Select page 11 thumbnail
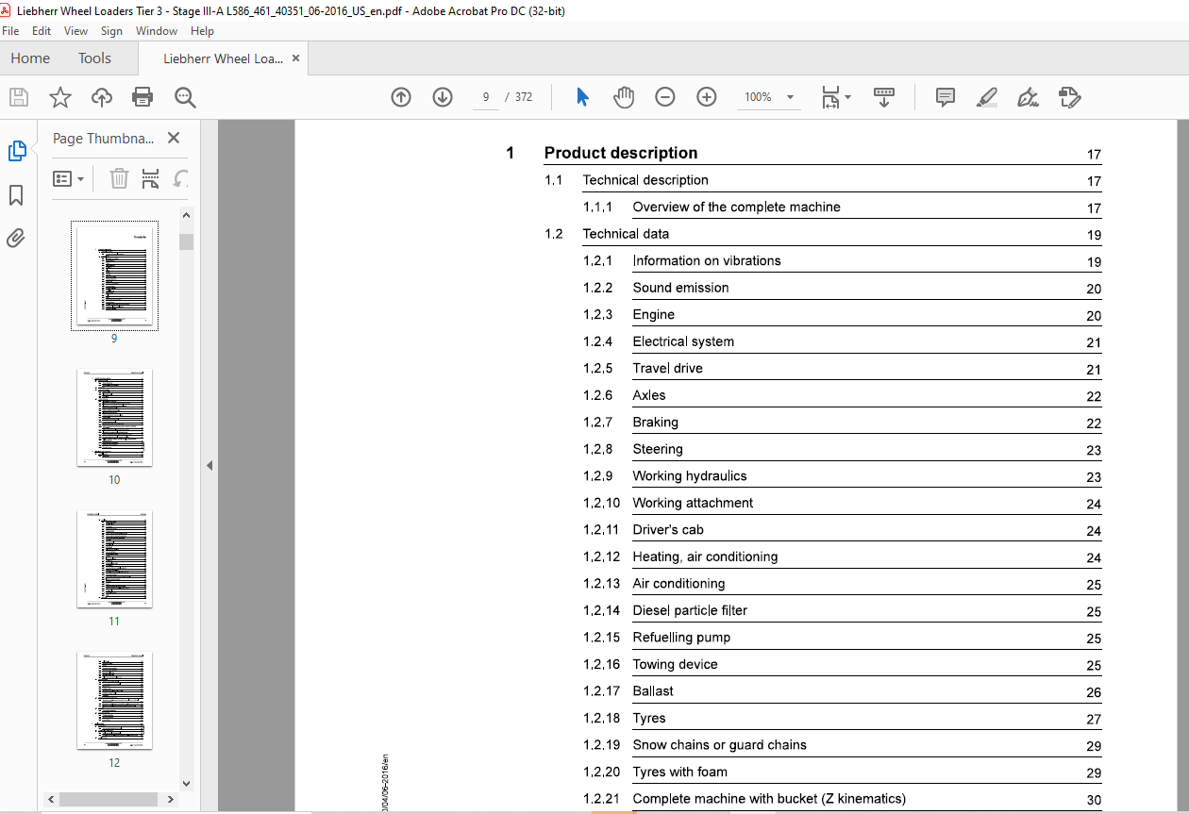Image resolution: width=1189 pixels, height=814 pixels. point(114,559)
